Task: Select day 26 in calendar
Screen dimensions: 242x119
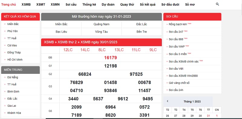Action: (x=168, y=116)
